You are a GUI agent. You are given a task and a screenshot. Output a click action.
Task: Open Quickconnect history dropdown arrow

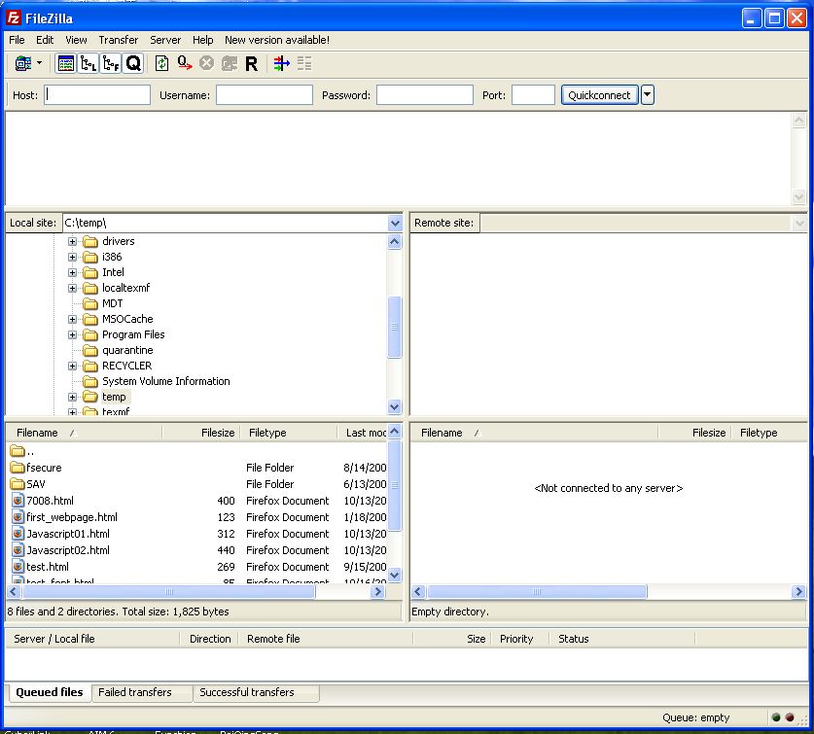(x=648, y=95)
